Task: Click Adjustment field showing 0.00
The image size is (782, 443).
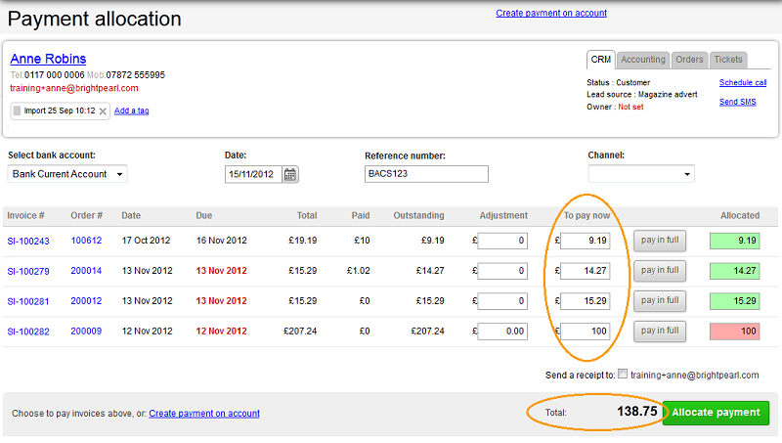Action: (x=502, y=332)
